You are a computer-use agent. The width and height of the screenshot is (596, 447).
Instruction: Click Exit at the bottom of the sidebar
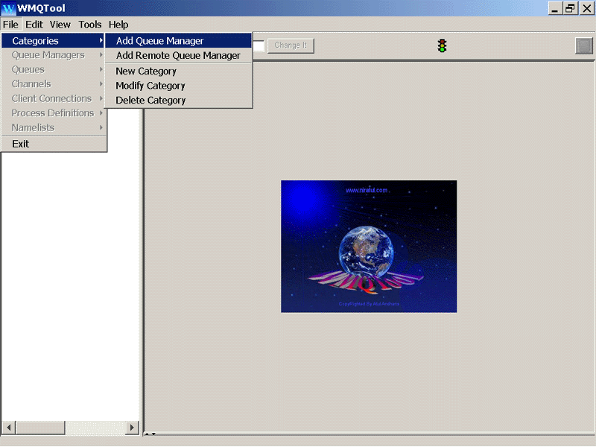pyautogui.click(x=20, y=143)
